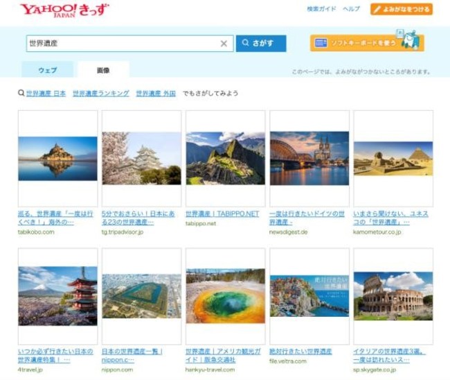Click suggested search 世界遺産 日本
450x380 pixels.
click(46, 94)
